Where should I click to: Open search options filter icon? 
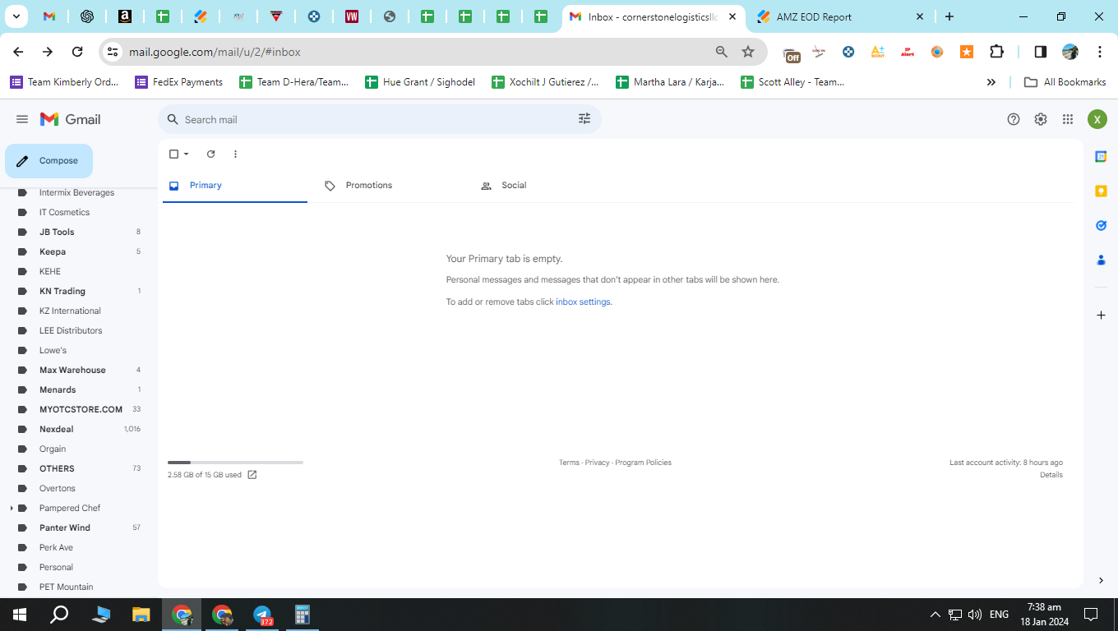point(584,119)
